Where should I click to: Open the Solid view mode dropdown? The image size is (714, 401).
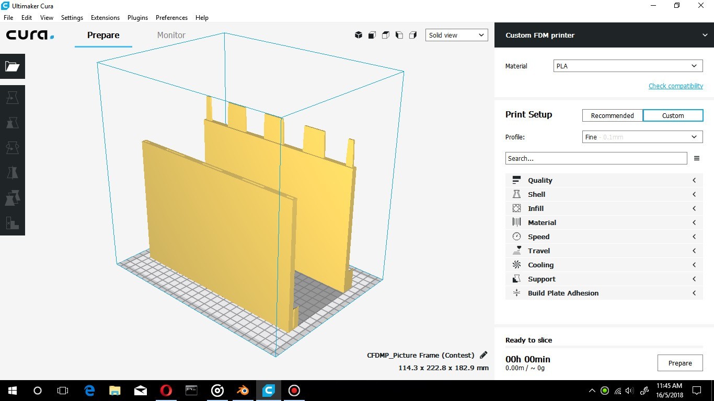pos(456,35)
